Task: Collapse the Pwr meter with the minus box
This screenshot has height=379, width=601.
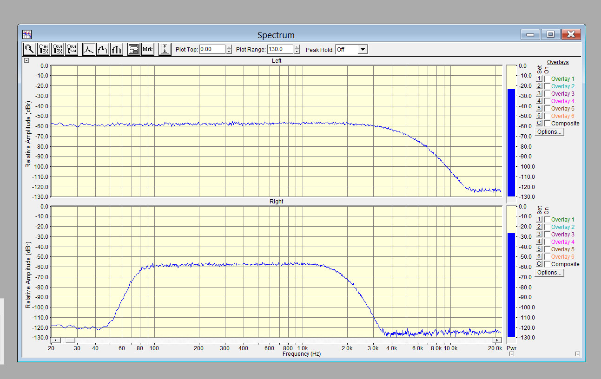Action: point(511,354)
